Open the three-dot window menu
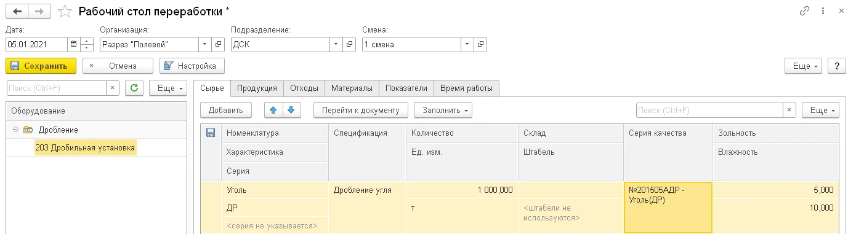The width and height of the screenshot is (856, 234). 823,11
